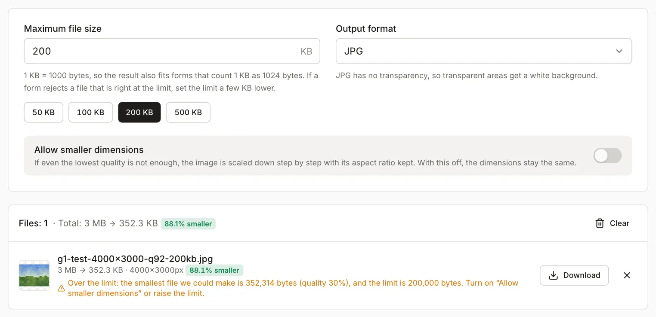This screenshot has width=656, height=317.
Task: Pick the 500 KB preset
Action: [x=188, y=113]
